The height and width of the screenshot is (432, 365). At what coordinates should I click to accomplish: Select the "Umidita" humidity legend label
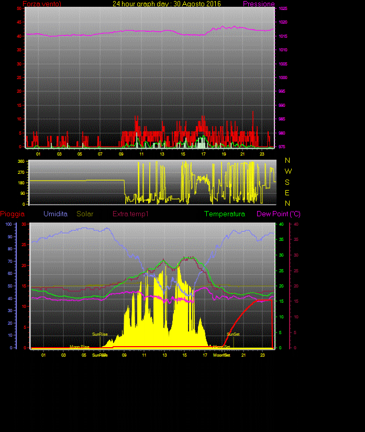(x=56, y=214)
